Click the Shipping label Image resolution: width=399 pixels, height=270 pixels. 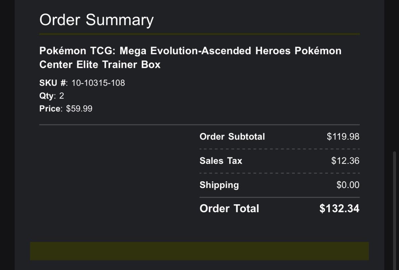coord(219,185)
